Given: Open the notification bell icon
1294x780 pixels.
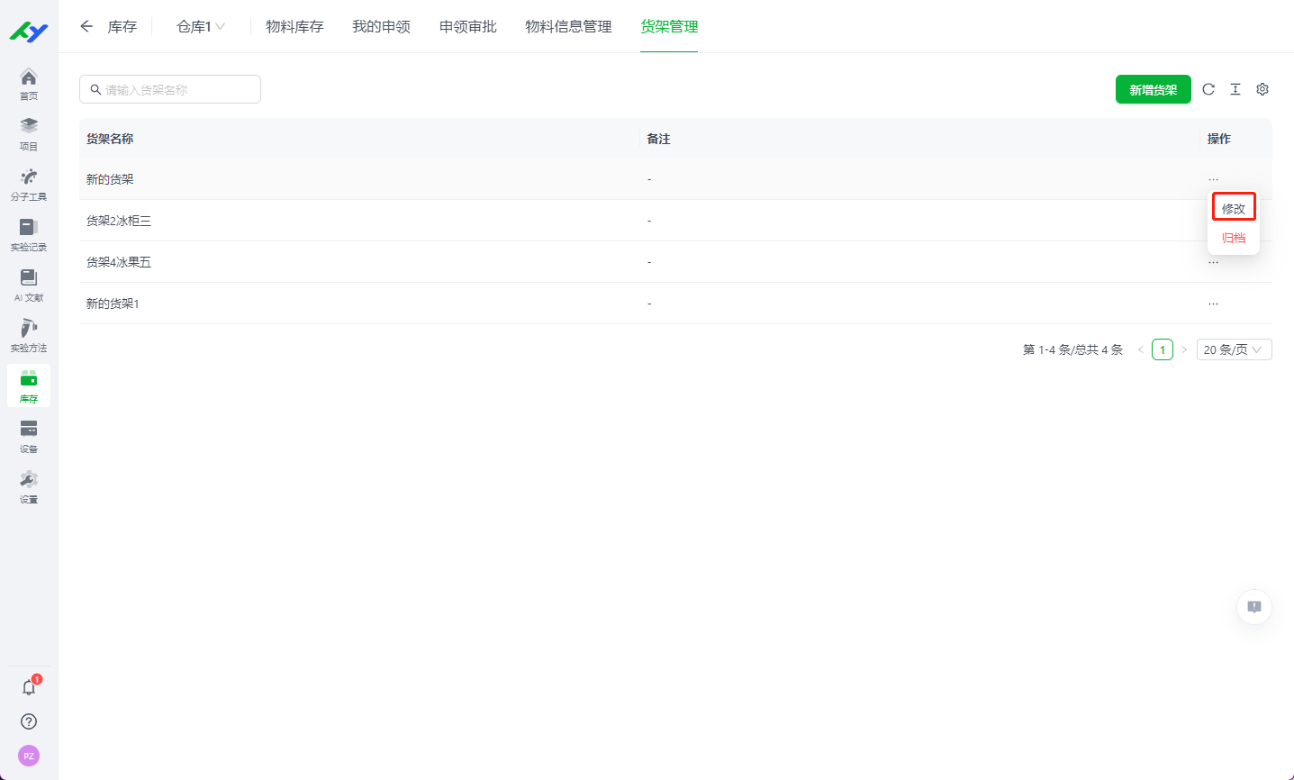Looking at the screenshot, I should [x=29, y=687].
